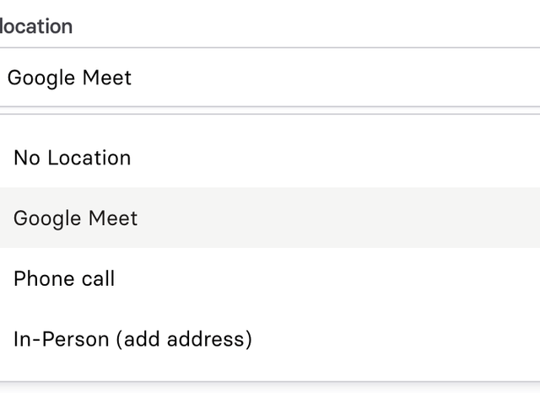The height and width of the screenshot is (393, 540).
Task: Click the location field label
Action: tap(35, 26)
